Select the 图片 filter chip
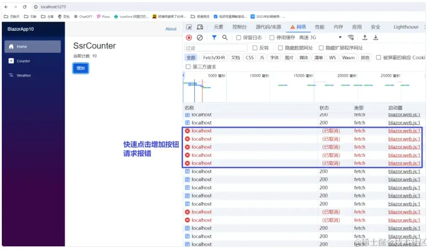 (289, 58)
